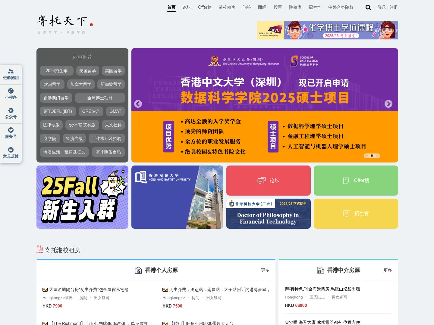Open the 面经 nav item
The height and width of the screenshot is (325, 434).
coord(262,8)
